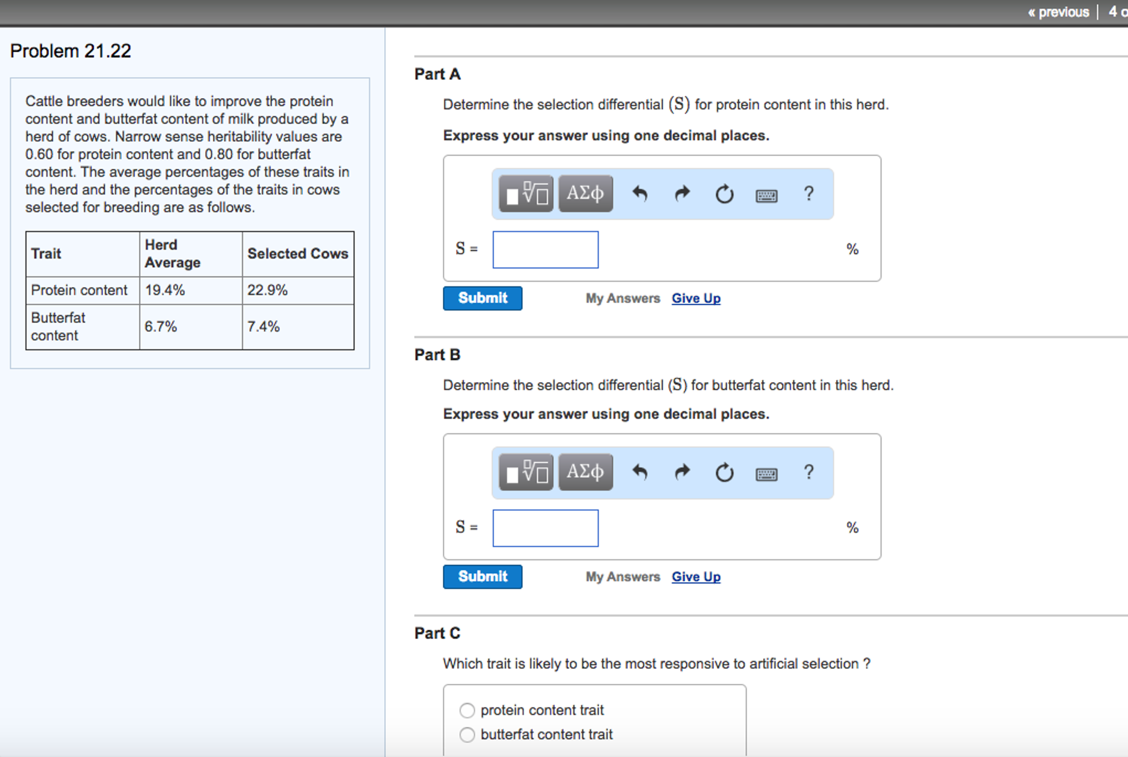Click the Protein content row label
This screenshot has height=757, width=1128.
(x=79, y=290)
